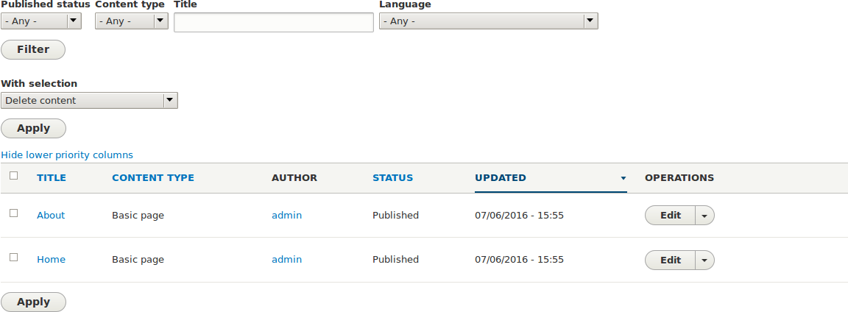Click the Filter button
Screen dimensions: 848x312
tap(33, 50)
